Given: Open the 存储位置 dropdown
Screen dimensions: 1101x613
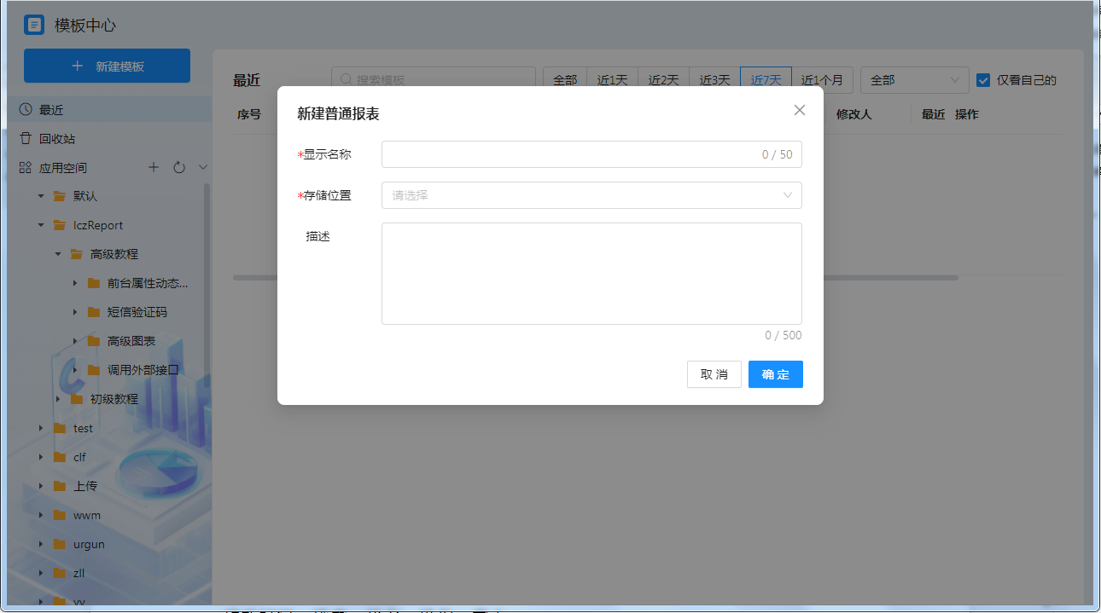Looking at the screenshot, I should (x=591, y=195).
